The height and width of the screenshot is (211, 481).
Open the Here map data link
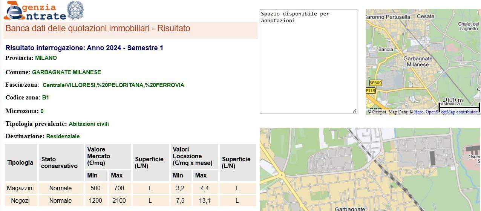(418, 112)
